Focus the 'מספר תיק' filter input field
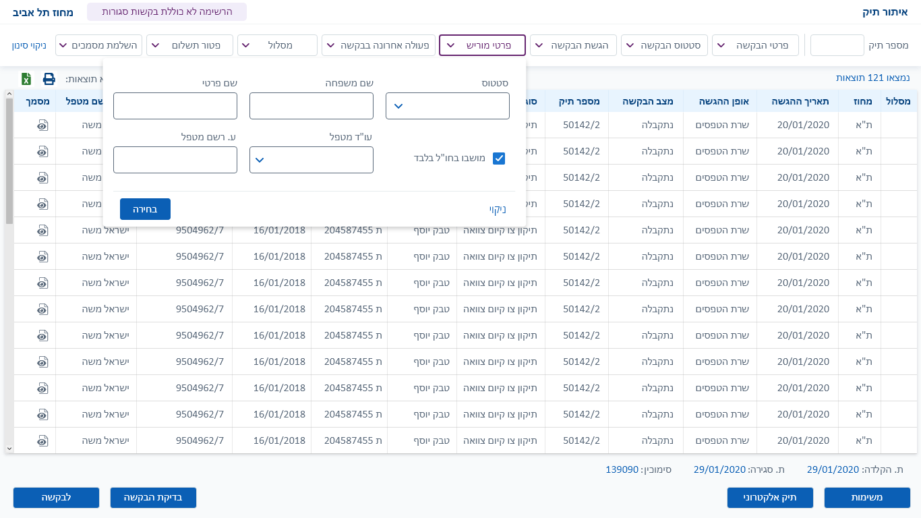 pyautogui.click(x=837, y=45)
